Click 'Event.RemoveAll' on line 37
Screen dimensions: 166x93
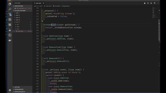pos(59,61)
